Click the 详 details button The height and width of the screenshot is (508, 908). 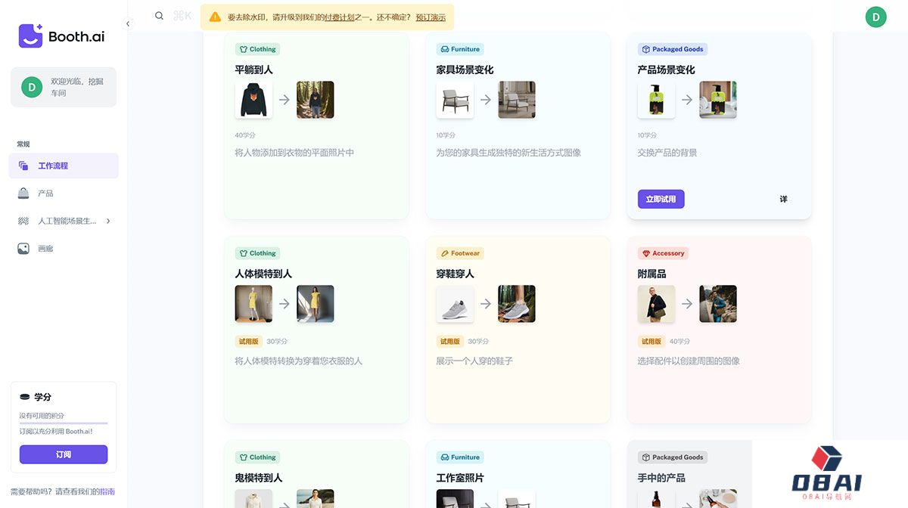783,199
